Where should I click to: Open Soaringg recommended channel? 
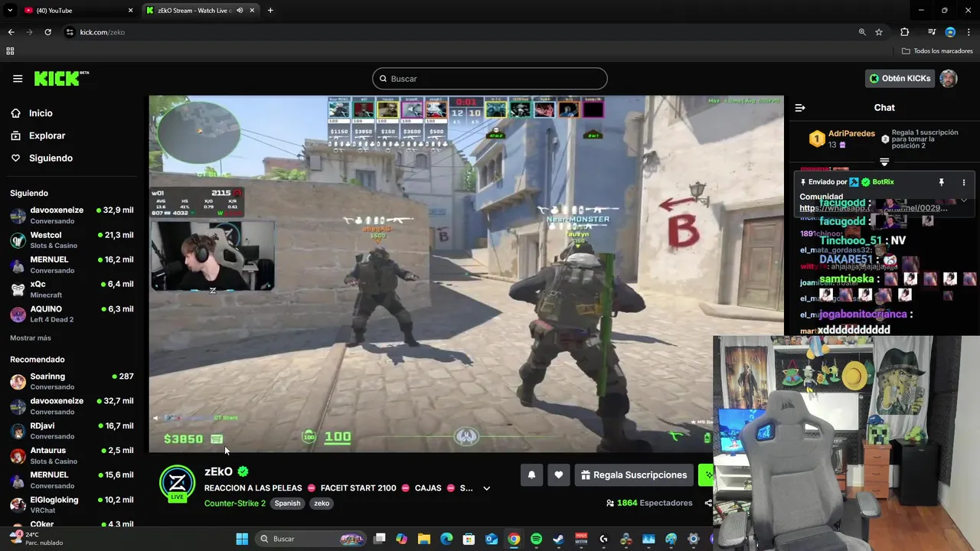point(72,381)
